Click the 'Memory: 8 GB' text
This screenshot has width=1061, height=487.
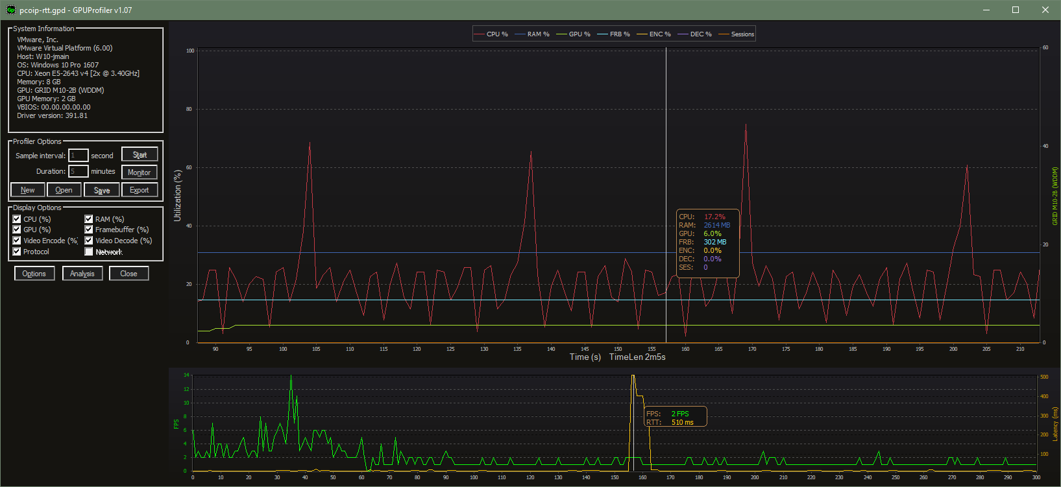pos(39,82)
